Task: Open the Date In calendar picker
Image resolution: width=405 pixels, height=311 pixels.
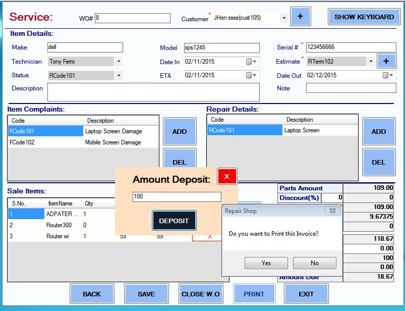Action: tap(251, 62)
